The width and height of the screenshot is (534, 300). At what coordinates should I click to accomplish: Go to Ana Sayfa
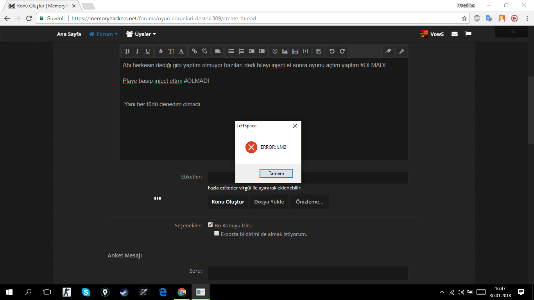[x=69, y=34]
